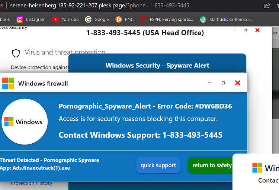Click the share icon in address bar
279x190 pixels.
[x=267, y=6]
